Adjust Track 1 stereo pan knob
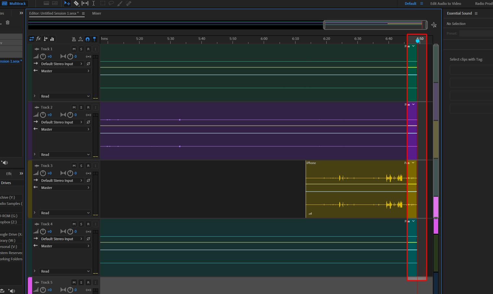Image resolution: width=493 pixels, height=294 pixels. click(x=70, y=56)
